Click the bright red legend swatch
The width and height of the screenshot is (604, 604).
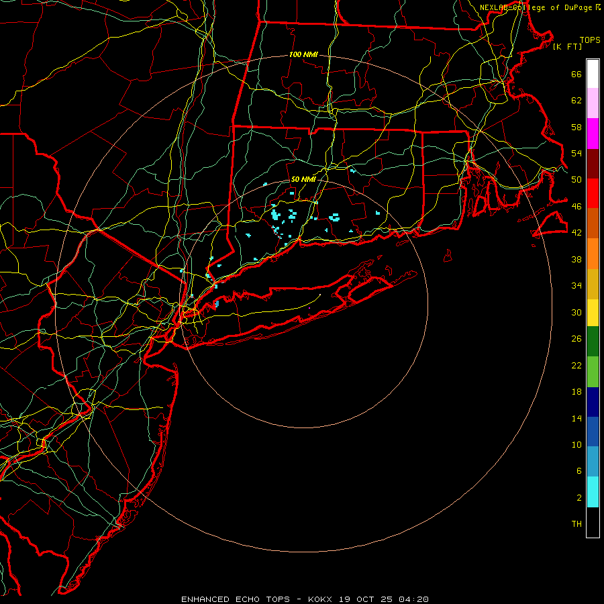[593, 193]
